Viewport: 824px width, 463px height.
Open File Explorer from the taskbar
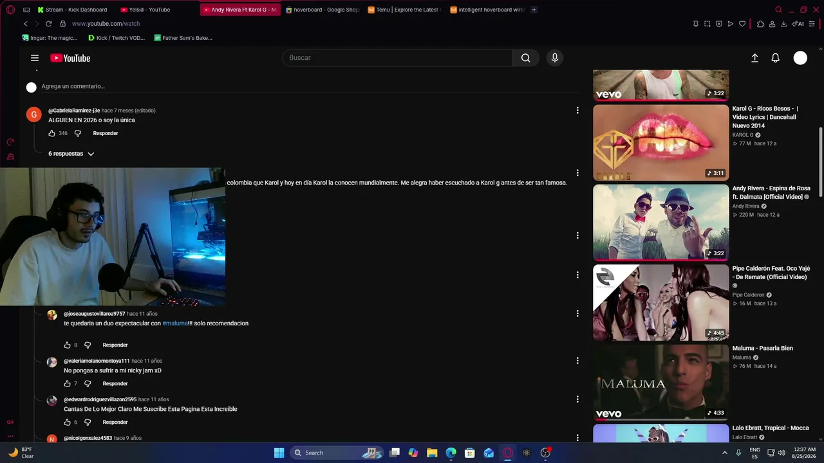click(432, 453)
